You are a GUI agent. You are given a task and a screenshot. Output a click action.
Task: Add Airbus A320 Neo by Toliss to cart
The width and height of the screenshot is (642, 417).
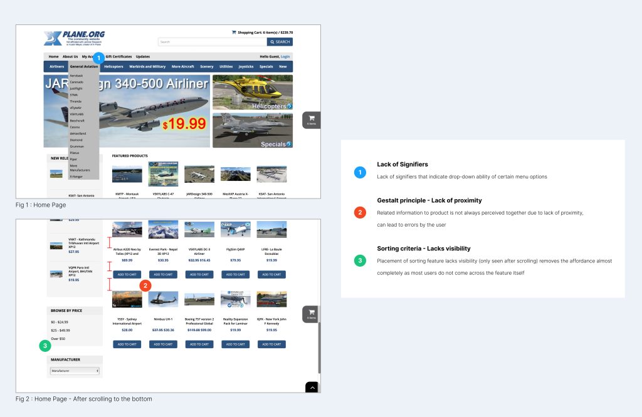coord(127,274)
